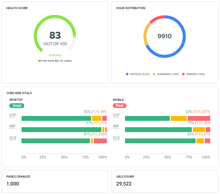Click the MOBILE section heading
Viewport: 220px width, 194px height.
pyautogui.click(x=118, y=100)
